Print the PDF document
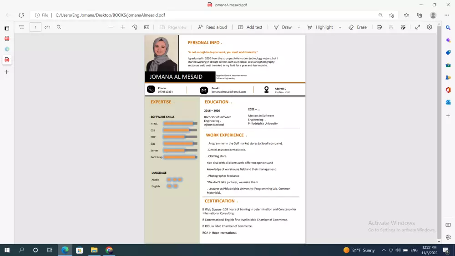The image size is (455, 256). (x=379, y=27)
